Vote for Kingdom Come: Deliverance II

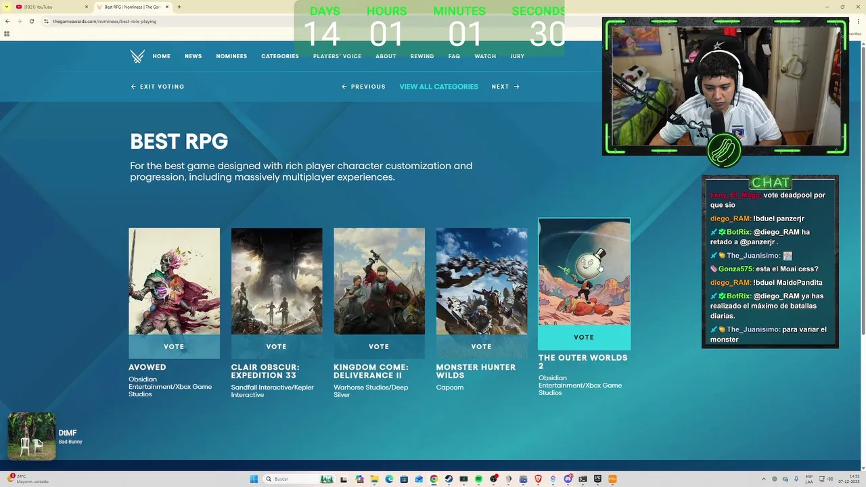pyautogui.click(x=379, y=346)
